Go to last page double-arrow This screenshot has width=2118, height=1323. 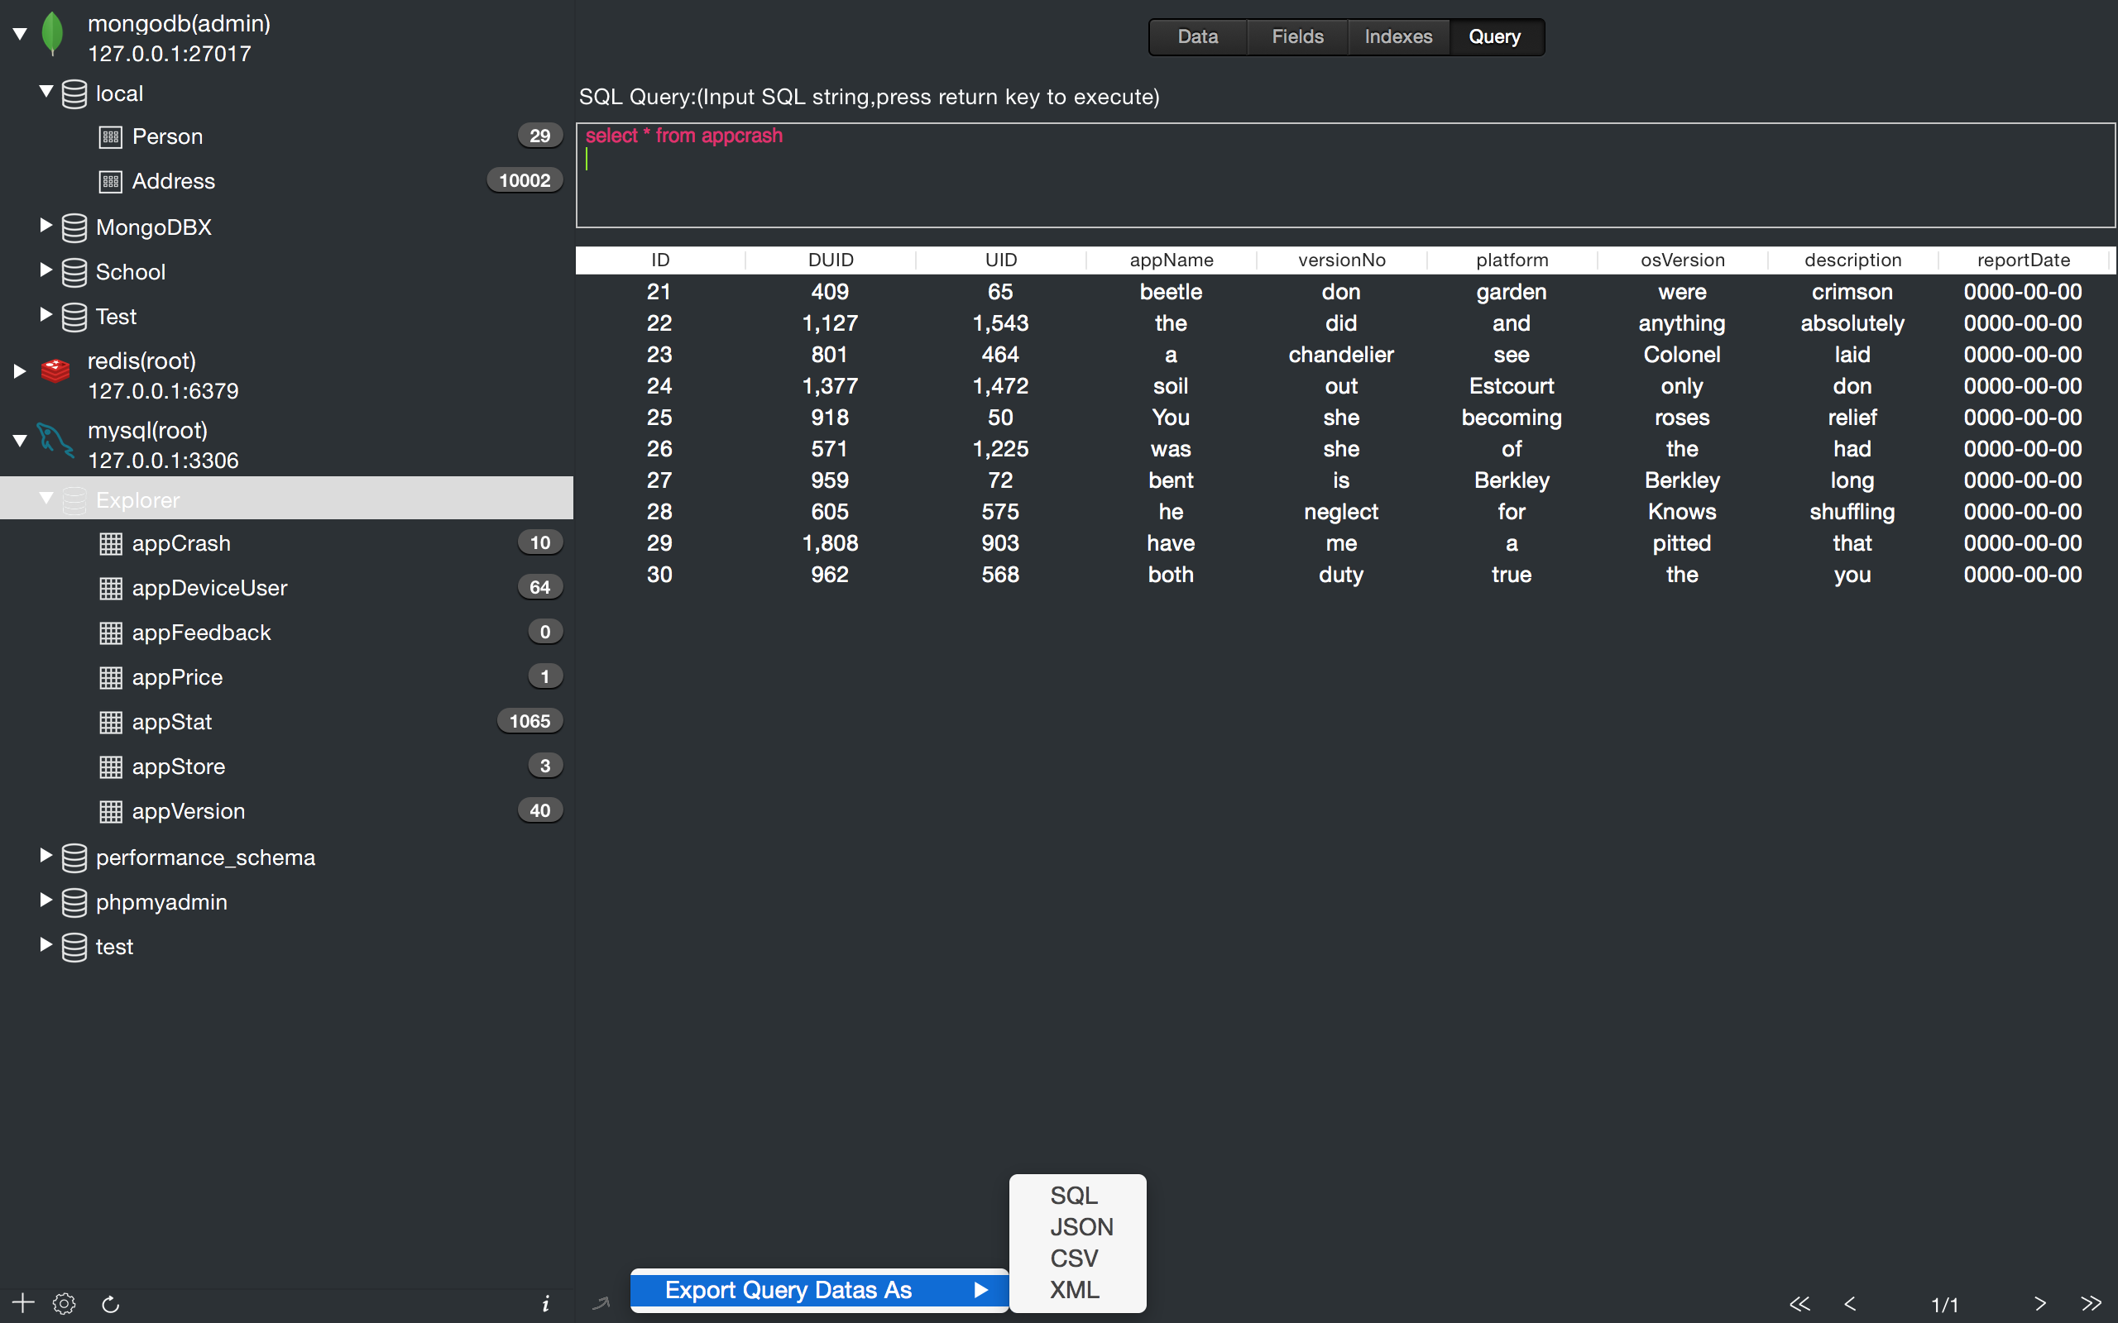pos(2090,1303)
